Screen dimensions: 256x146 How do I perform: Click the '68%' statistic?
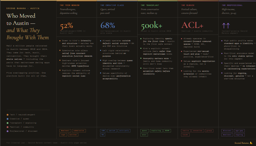click(108, 25)
